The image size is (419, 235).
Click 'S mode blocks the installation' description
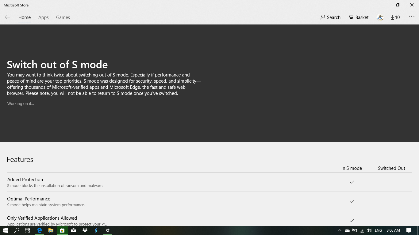pos(55,186)
